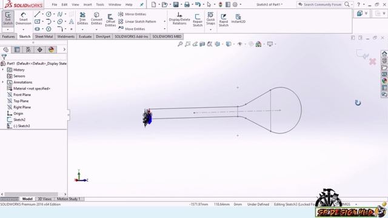388x218 pixels.
Task: Click the Apply Scene icon
Action: (258, 44)
